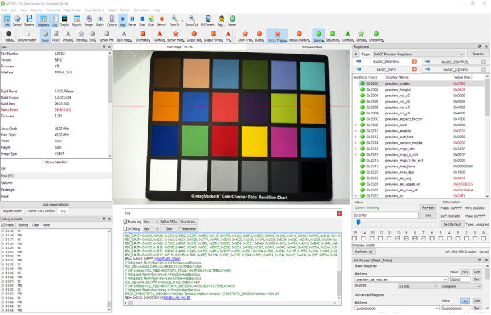This screenshot has width=491, height=315.
Task: Toggle the Power user toolbar button
Action: [46, 36]
